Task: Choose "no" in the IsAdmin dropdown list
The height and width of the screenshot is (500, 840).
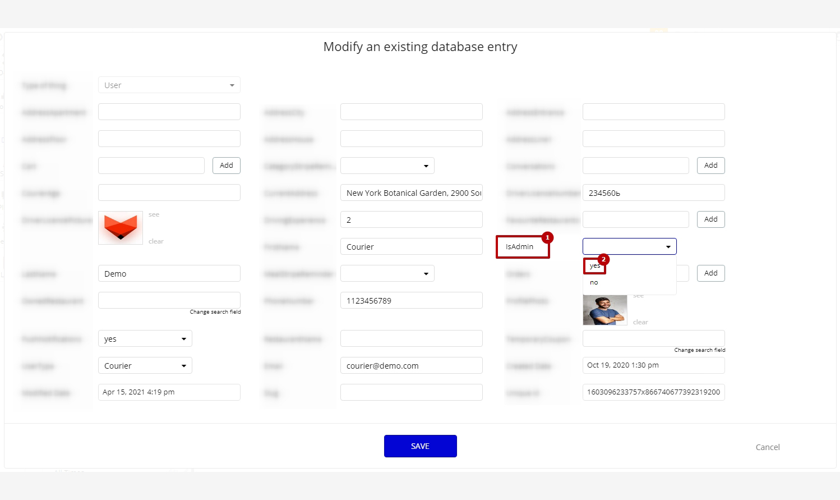Action: click(x=594, y=282)
